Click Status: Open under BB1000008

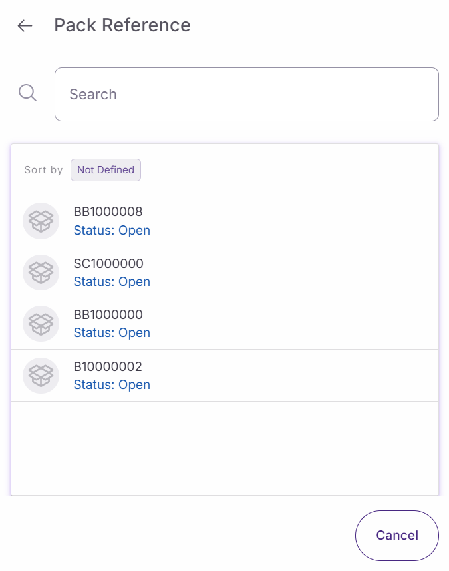(x=112, y=231)
